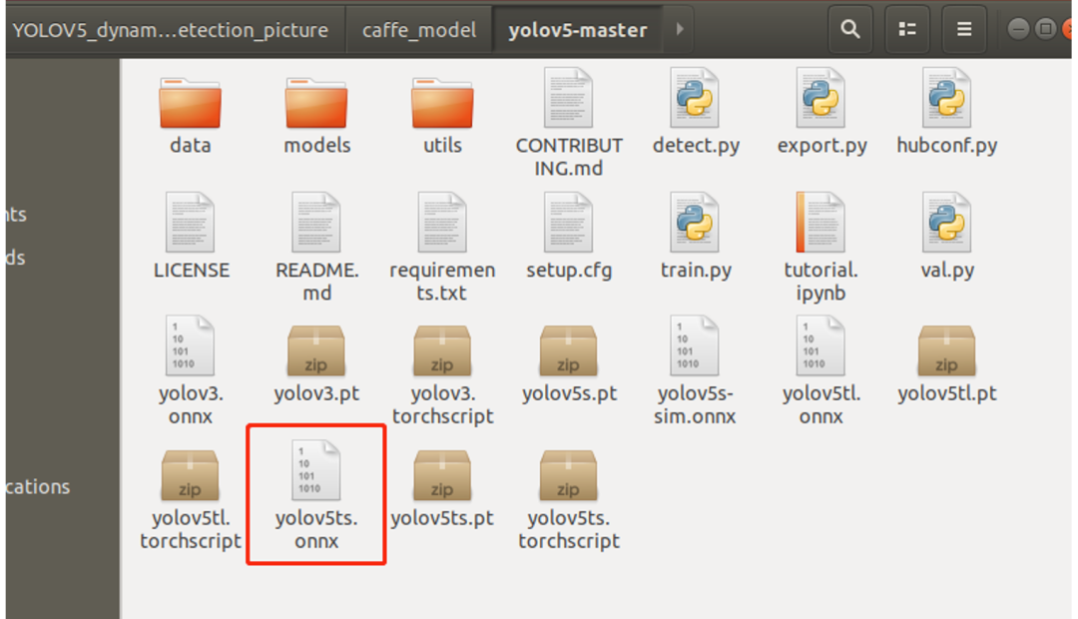Screen dimensions: 1078x619
Task: Select the README.md file icon
Action: (316, 223)
